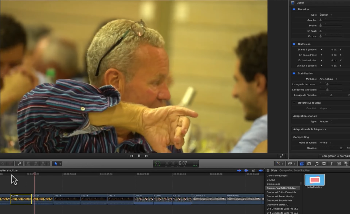Screen dimensions: 350x214
Task: Toggle audio skimming in timeline
Action: click(246, 170)
